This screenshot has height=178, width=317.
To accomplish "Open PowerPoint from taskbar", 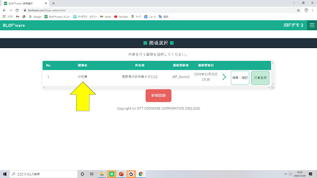I will tap(121, 174).
